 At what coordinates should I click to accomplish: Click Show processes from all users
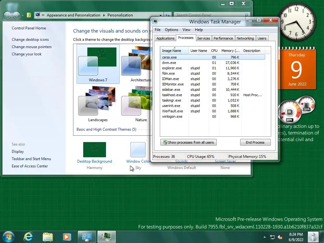(189, 142)
